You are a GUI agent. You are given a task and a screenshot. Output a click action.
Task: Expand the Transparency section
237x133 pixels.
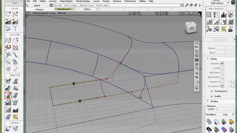(211, 91)
